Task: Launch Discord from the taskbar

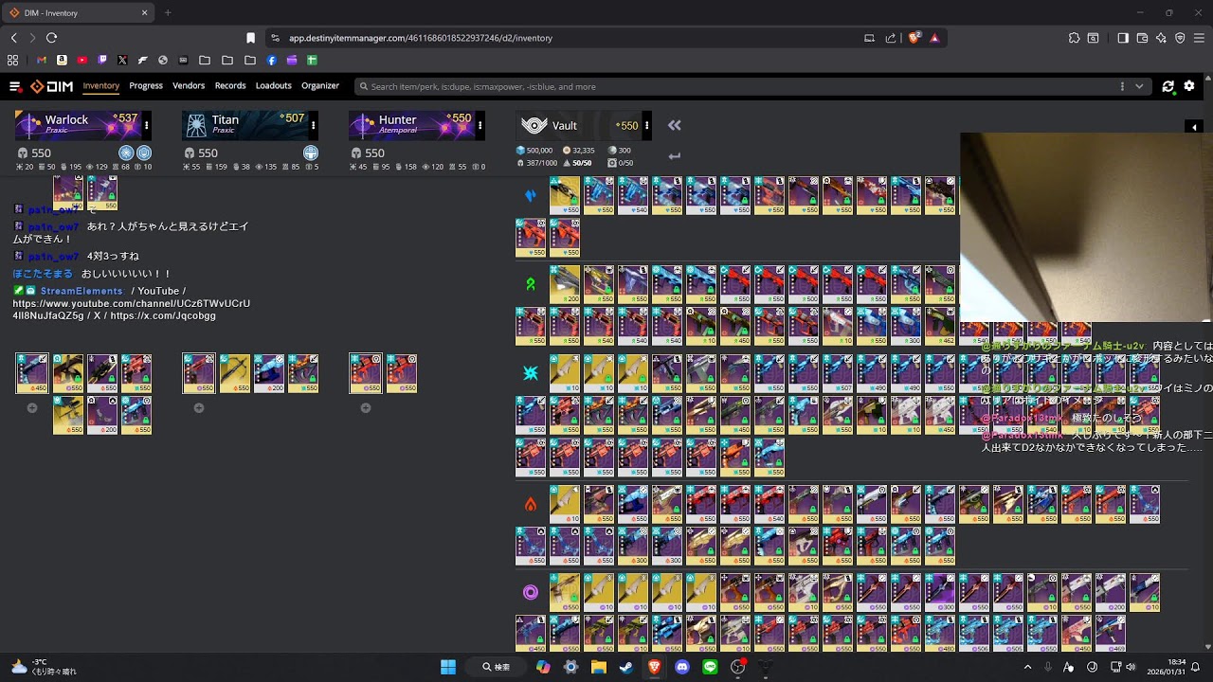Action: [x=682, y=667]
